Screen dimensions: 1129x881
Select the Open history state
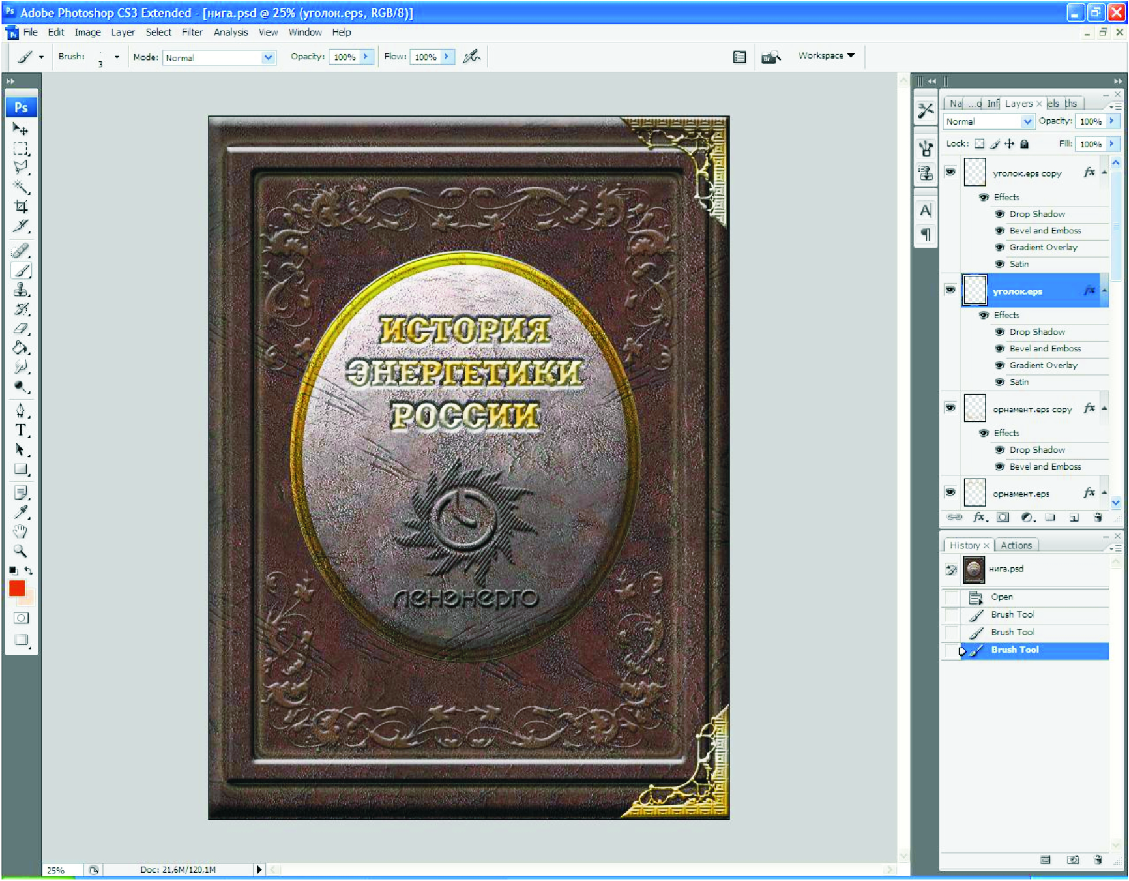(x=1001, y=597)
